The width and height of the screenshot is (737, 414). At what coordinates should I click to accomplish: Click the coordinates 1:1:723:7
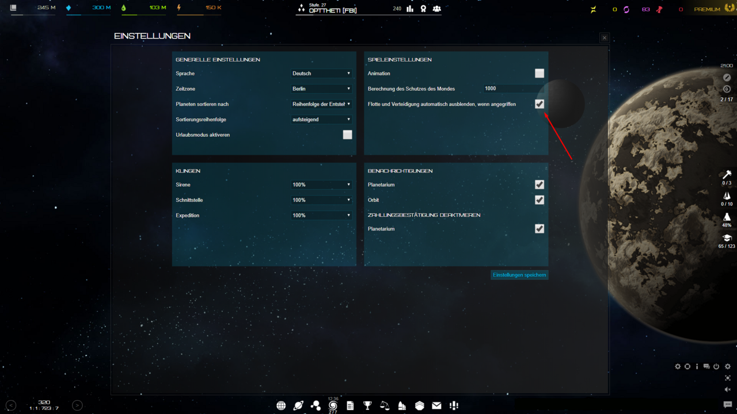click(x=44, y=408)
